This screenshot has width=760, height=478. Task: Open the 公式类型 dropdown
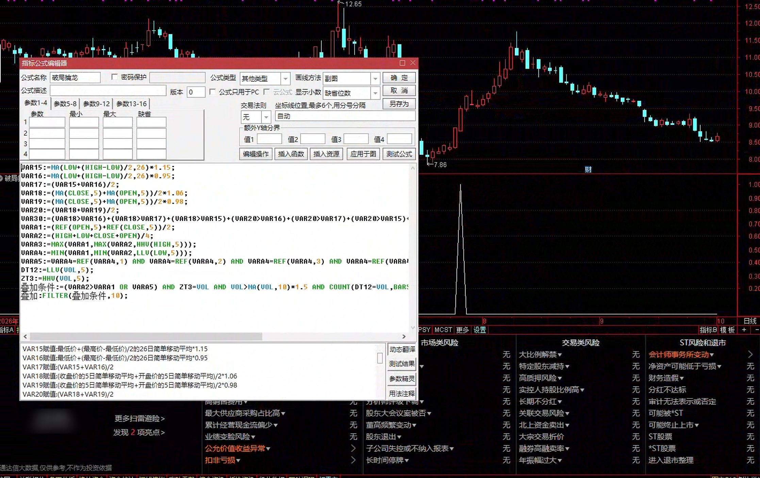285,79
